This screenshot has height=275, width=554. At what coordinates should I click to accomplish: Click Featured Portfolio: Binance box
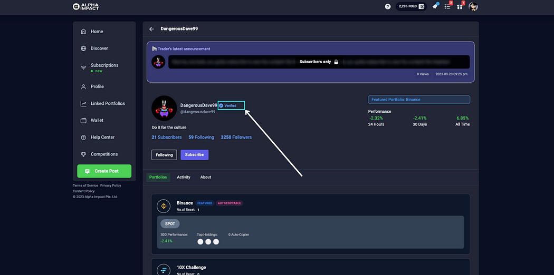[419, 100]
